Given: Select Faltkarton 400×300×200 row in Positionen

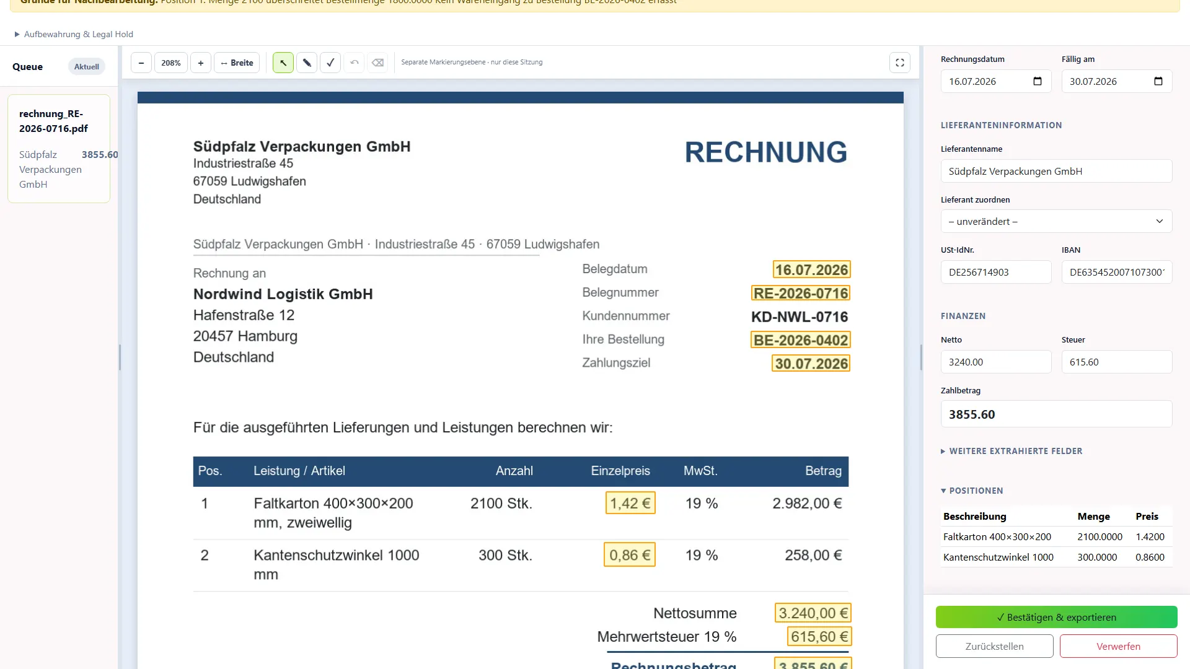Looking at the screenshot, I should (x=1056, y=536).
